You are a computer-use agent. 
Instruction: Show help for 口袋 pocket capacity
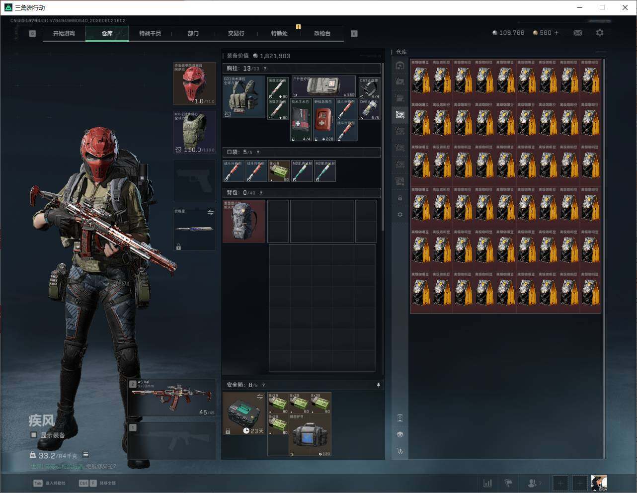[257, 152]
